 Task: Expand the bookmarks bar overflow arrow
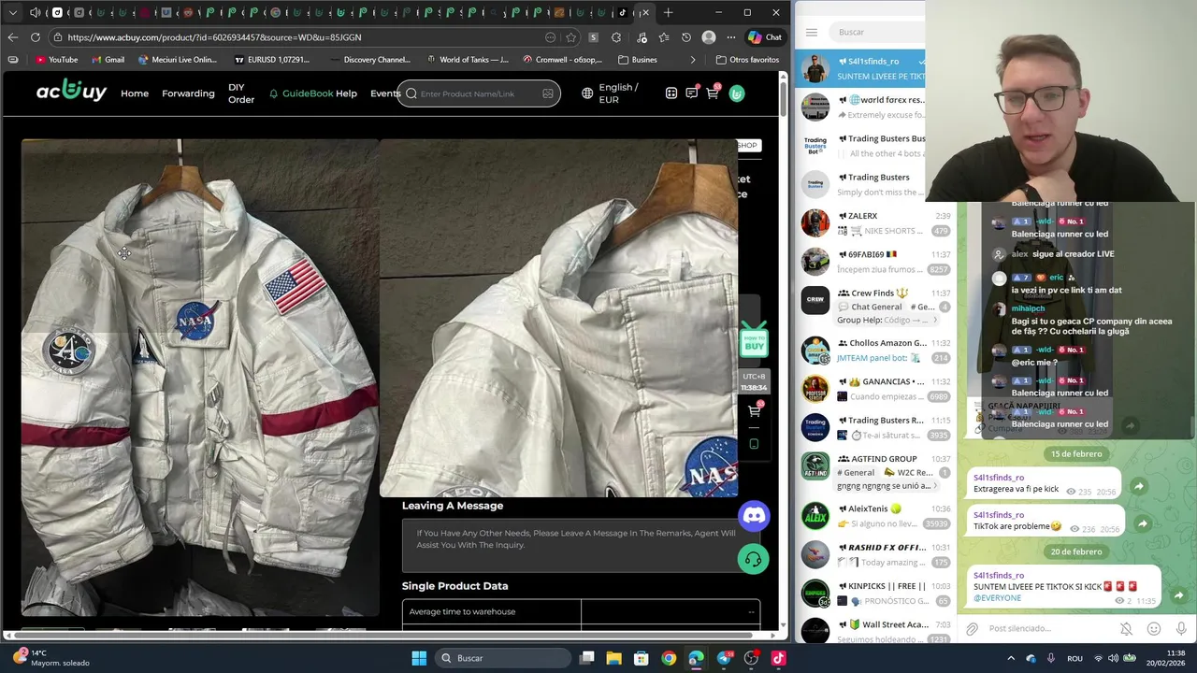(693, 60)
